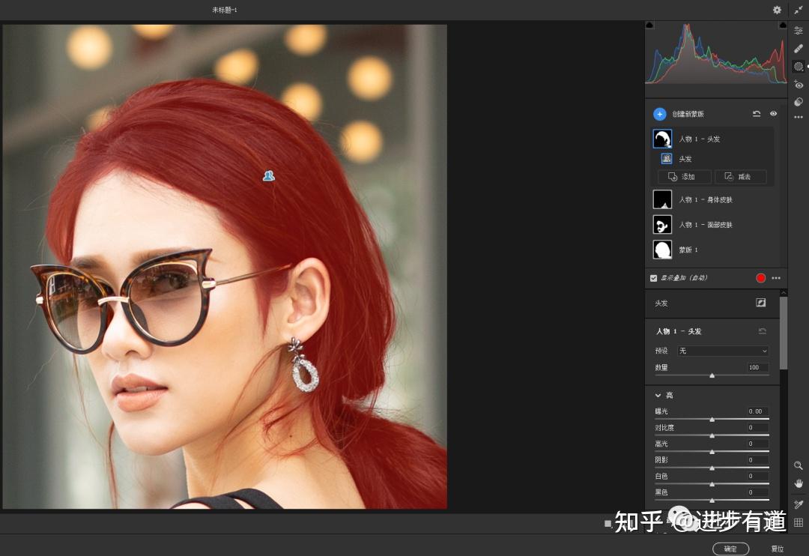Change the red overlay color swatch

click(760, 278)
